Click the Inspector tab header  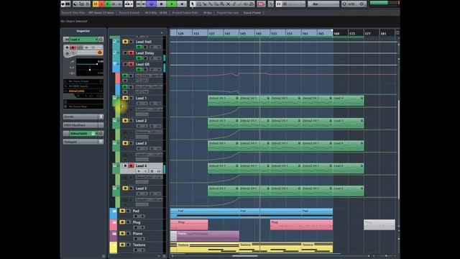pos(83,31)
